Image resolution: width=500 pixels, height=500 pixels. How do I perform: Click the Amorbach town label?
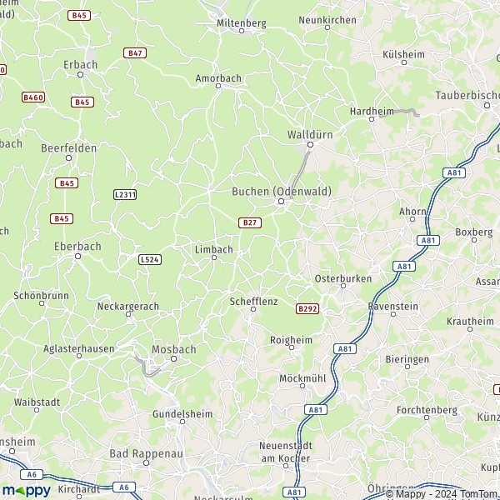pos(218,78)
